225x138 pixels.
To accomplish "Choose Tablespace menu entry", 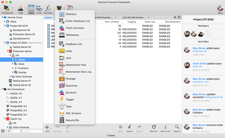I will point(75,35).
